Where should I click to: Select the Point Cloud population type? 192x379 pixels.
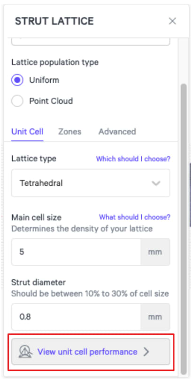[17, 101]
